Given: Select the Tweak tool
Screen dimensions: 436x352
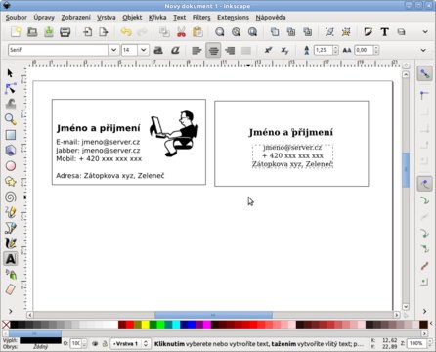Looking at the screenshot, I should 11,104.
